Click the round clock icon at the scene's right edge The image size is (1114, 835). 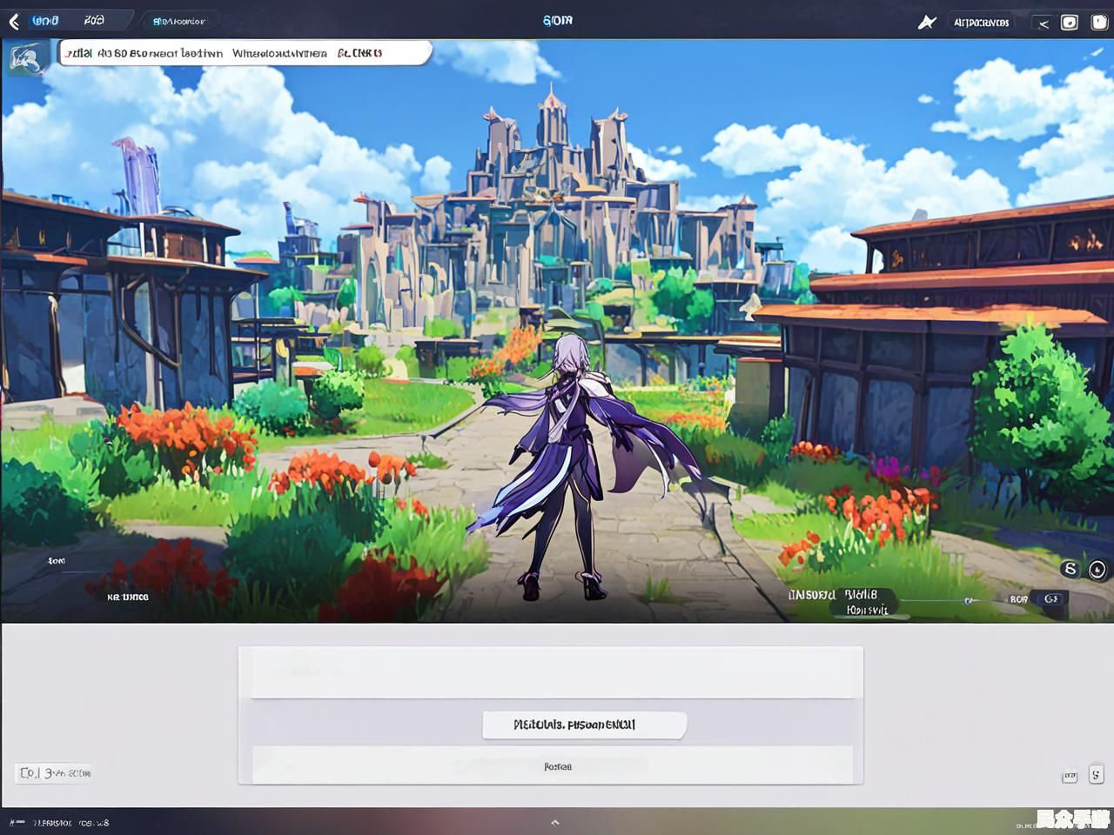[x=1097, y=571]
